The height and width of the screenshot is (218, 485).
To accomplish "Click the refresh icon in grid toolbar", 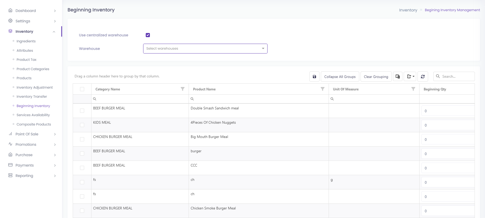I will [423, 77].
